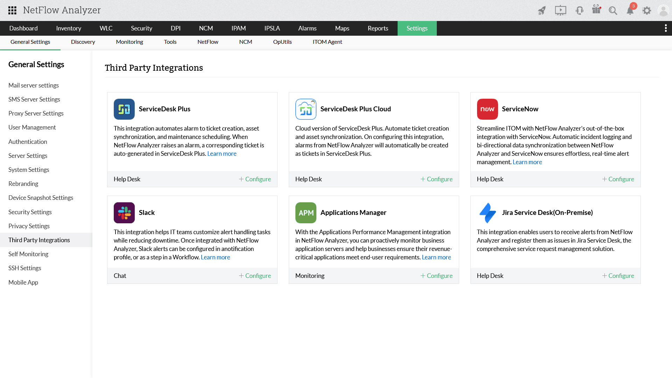The height and width of the screenshot is (378, 672).
Task: Open Self Monitoring in sidebar
Action: click(28, 254)
